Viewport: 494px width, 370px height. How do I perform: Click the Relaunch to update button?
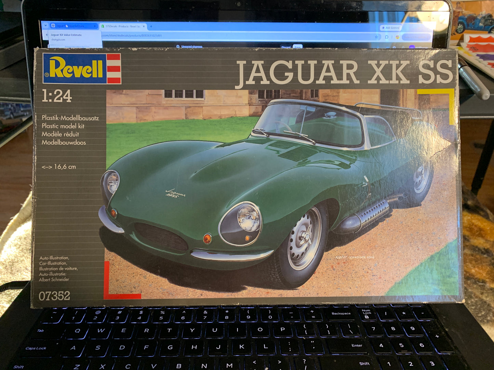[x=416, y=37]
